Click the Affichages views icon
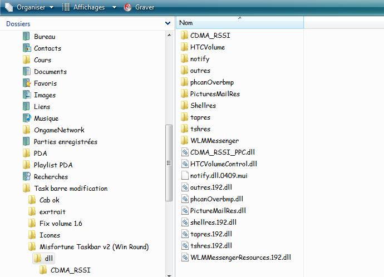The width and height of the screenshot is (384, 277). pos(66,7)
